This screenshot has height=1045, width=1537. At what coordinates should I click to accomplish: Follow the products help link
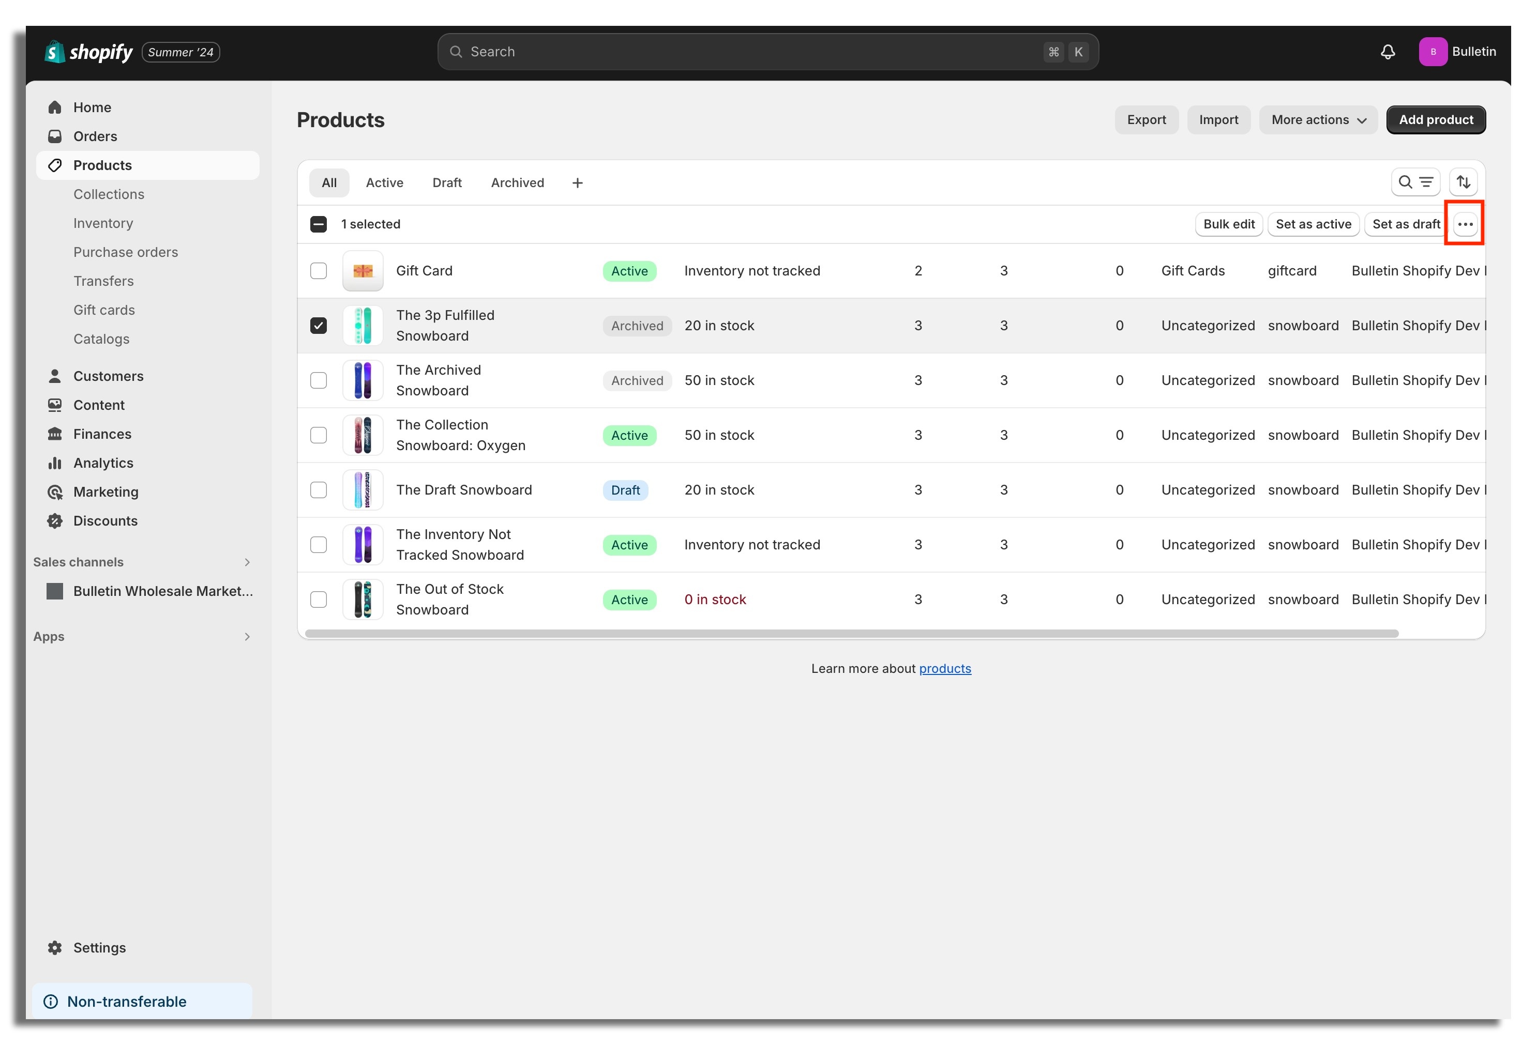945,669
